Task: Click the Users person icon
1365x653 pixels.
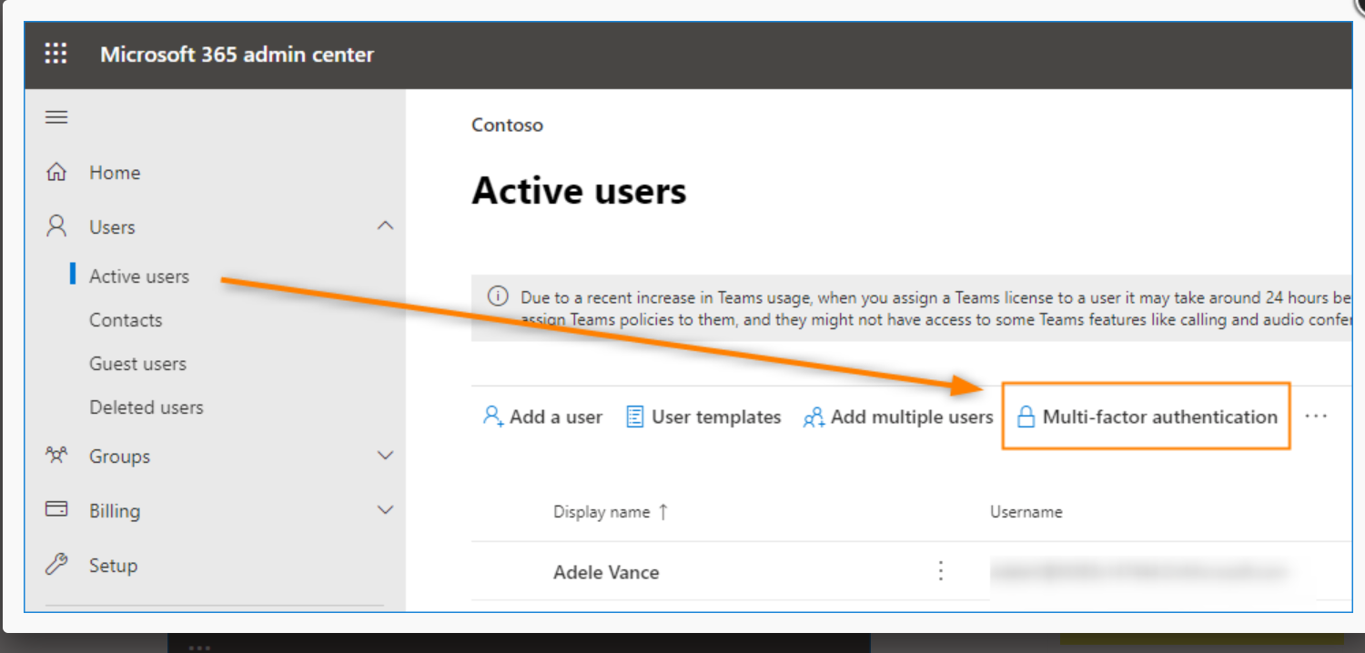Action: pos(56,226)
